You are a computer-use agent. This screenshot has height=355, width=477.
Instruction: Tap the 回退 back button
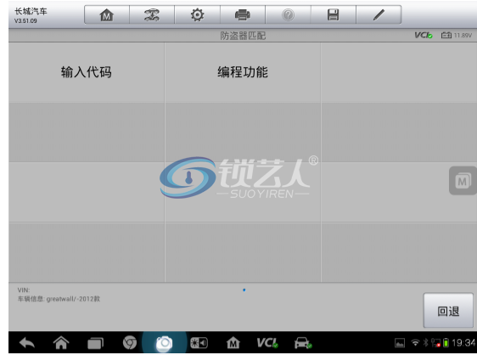point(448,311)
